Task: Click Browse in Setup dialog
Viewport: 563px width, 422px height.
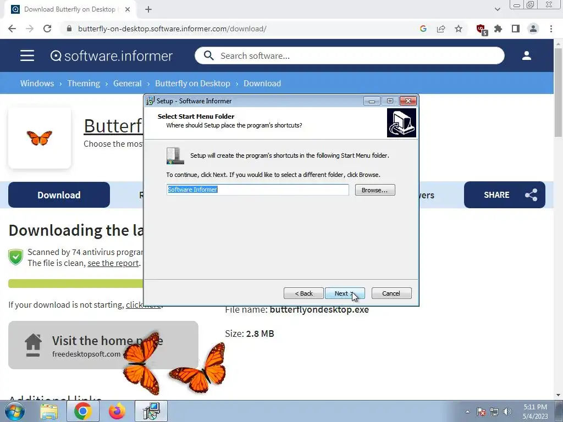Action: pos(375,190)
